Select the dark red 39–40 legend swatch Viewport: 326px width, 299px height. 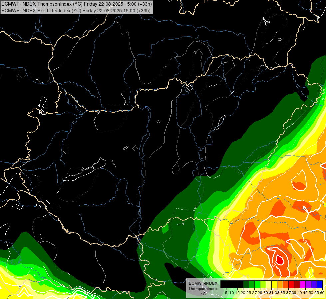(297, 284)
